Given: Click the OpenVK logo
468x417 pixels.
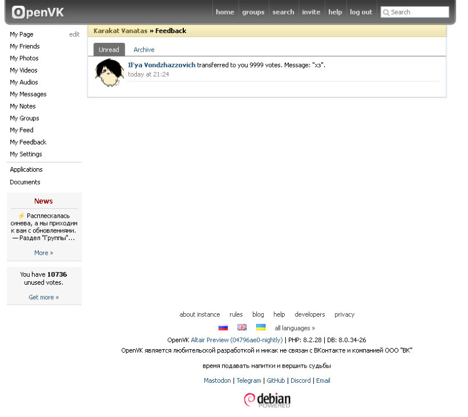Looking at the screenshot, I should click(38, 12).
